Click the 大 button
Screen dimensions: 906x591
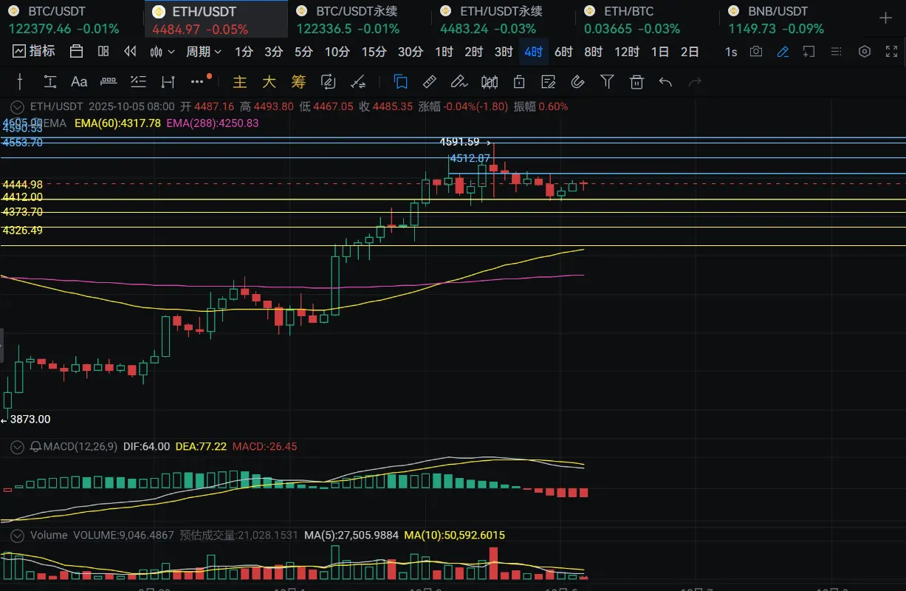tap(269, 81)
